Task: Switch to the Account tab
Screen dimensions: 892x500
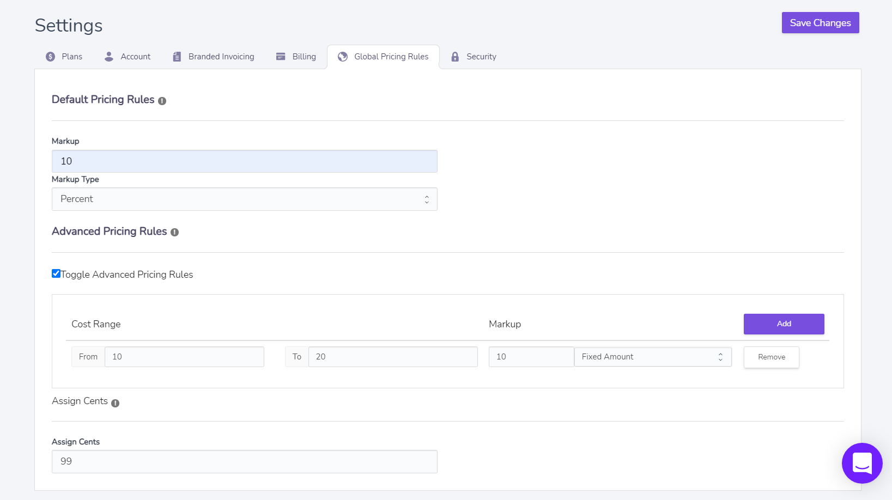Action: pos(128,57)
